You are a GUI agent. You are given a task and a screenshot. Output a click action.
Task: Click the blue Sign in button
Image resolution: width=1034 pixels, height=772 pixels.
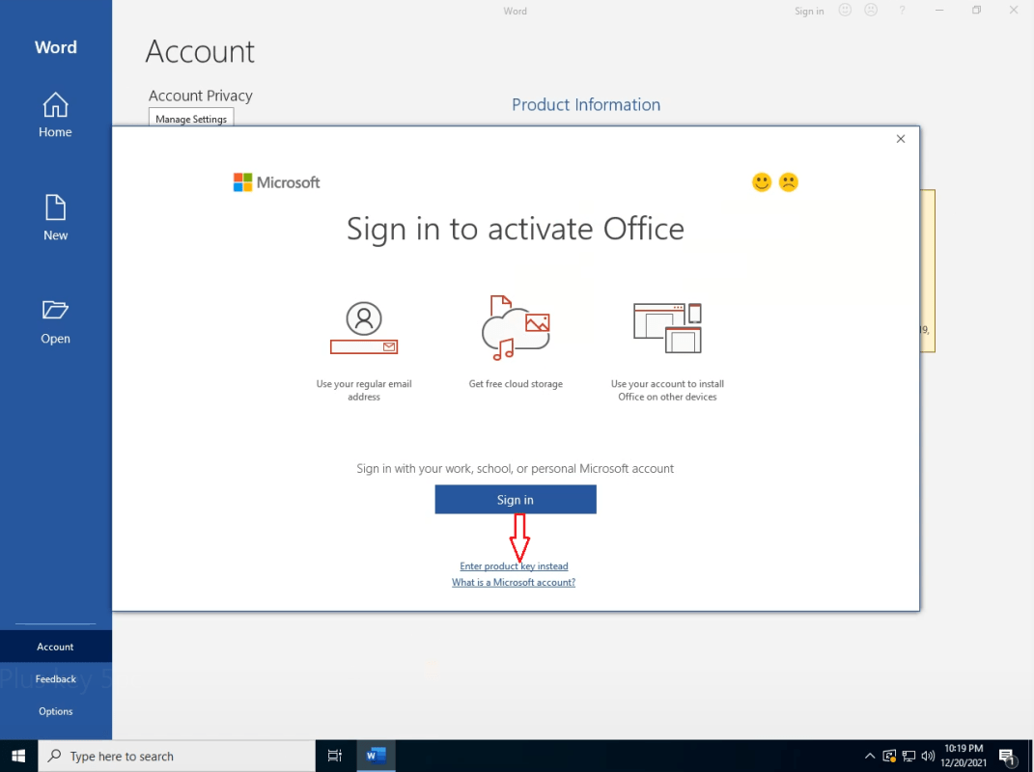coord(515,500)
